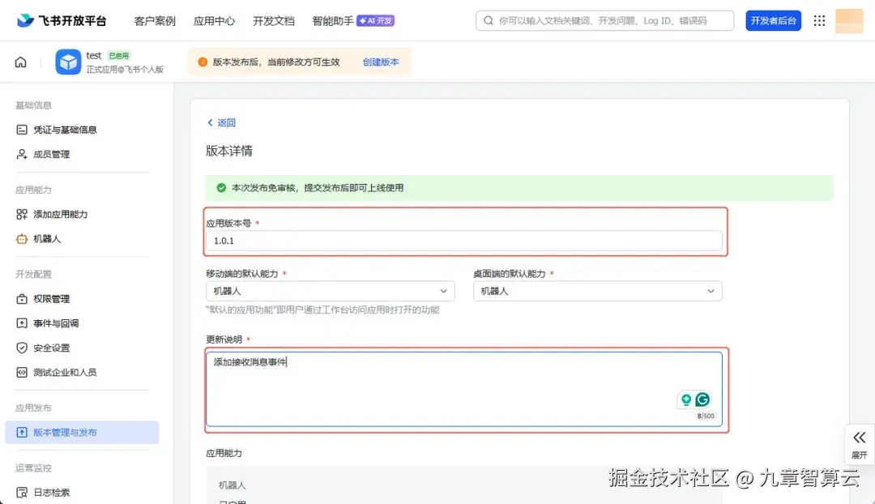
Task: Open 移动端的默认能力 dropdown
Action: (x=331, y=291)
